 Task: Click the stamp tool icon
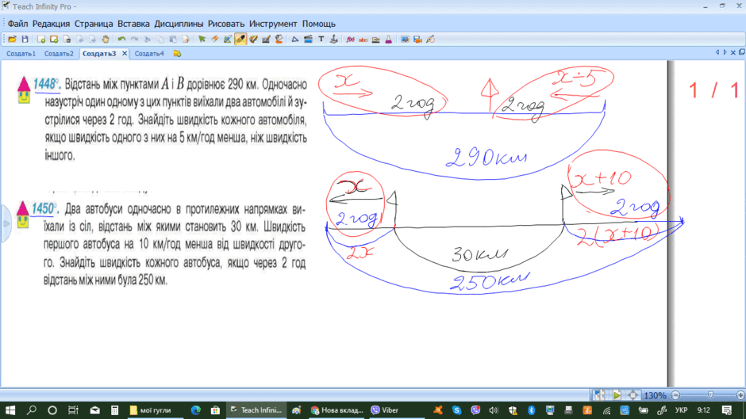pos(334,40)
